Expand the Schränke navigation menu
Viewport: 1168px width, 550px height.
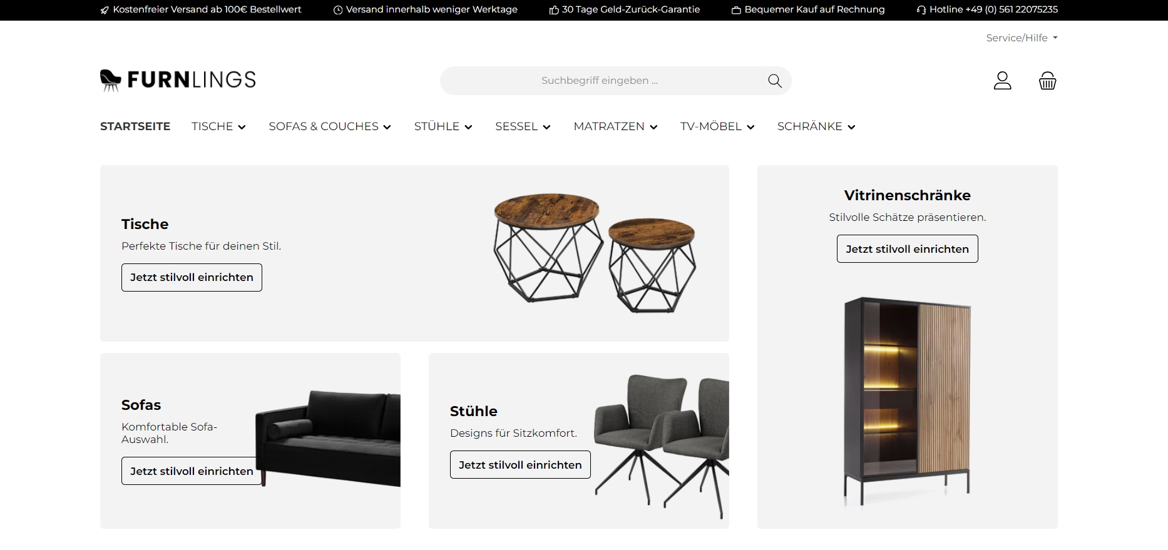tap(816, 126)
